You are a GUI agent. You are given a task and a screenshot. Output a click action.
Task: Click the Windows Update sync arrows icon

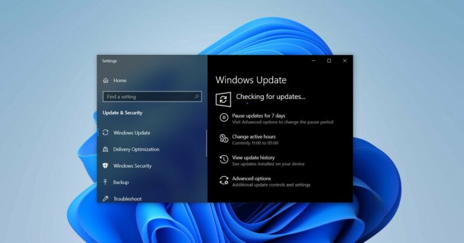(x=105, y=133)
